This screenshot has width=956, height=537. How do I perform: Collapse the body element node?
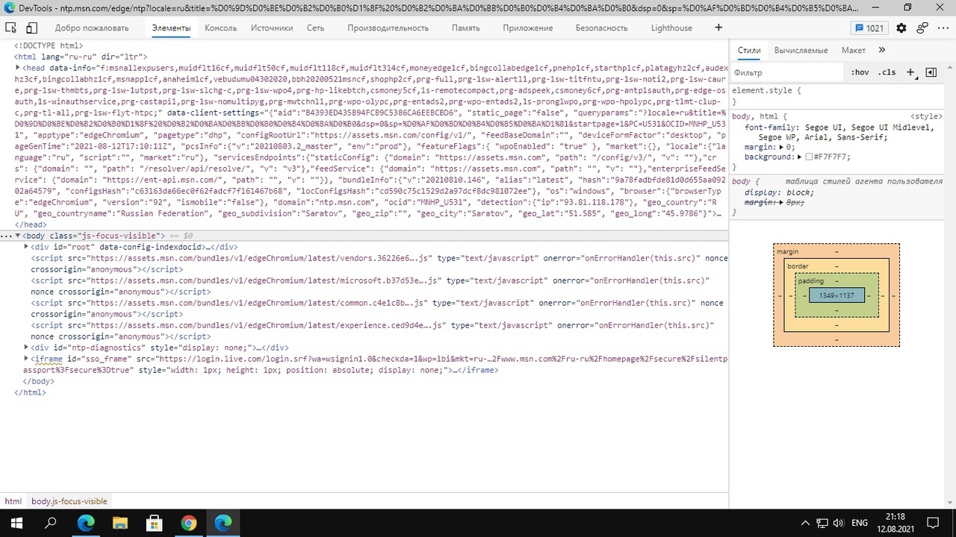18,236
